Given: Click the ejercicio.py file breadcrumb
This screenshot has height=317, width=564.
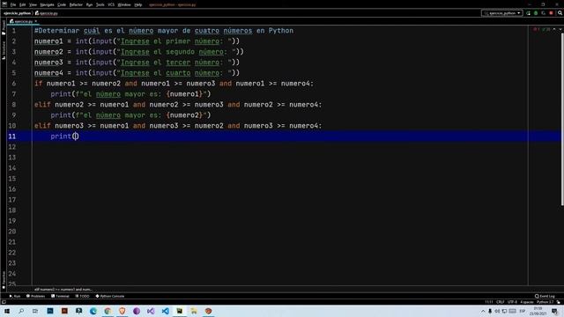Looking at the screenshot, I should (x=47, y=13).
